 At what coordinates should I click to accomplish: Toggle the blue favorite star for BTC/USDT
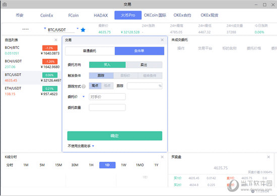[x=83, y=30]
